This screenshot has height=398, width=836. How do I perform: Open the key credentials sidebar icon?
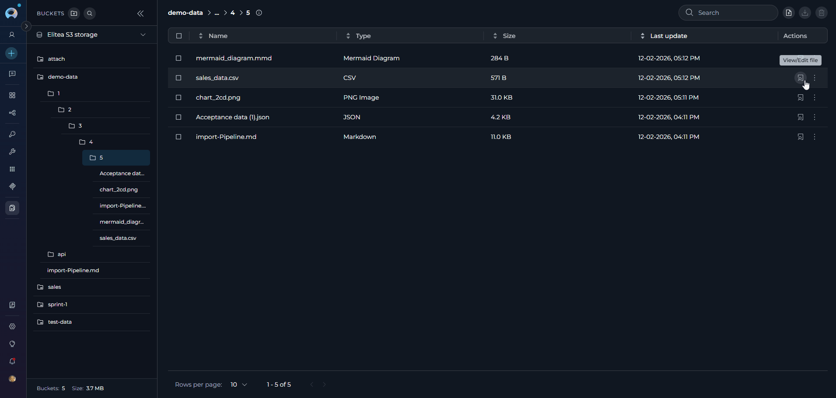12,134
